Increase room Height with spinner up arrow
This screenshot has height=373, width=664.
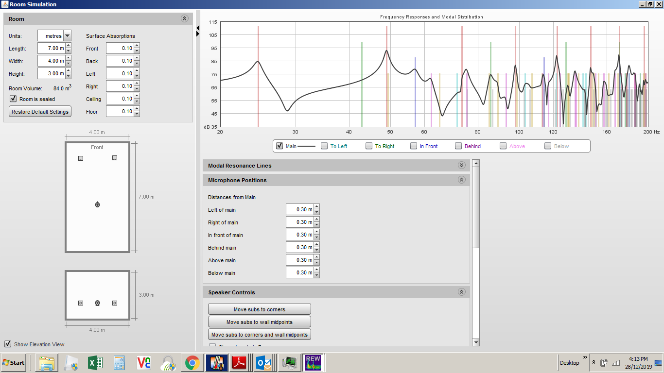[68, 71]
